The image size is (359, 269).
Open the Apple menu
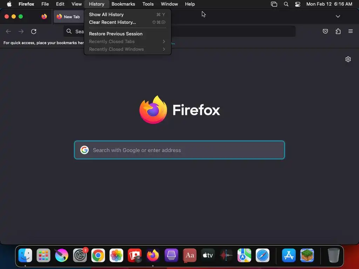click(9, 4)
